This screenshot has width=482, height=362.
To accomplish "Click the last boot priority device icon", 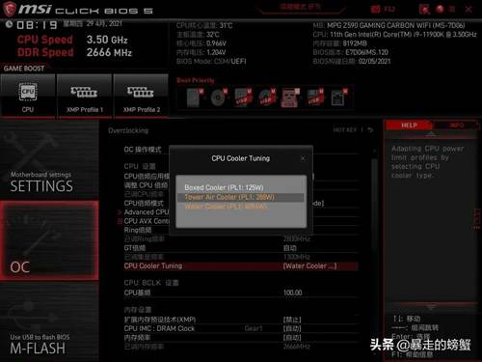I will (339, 97).
